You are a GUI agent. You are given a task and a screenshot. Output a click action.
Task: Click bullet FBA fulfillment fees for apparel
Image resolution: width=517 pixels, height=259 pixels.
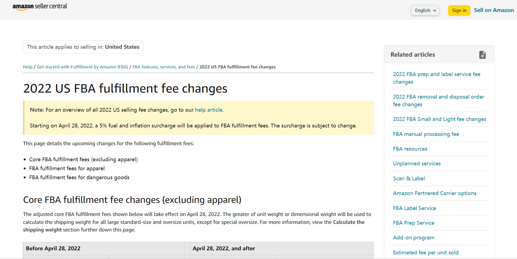(67, 168)
